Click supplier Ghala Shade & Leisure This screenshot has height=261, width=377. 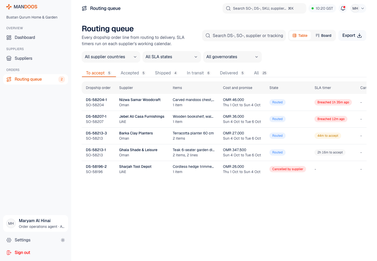coord(138,150)
